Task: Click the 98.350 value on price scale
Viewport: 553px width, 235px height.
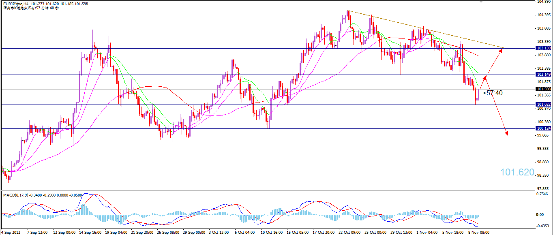Action: [543, 175]
